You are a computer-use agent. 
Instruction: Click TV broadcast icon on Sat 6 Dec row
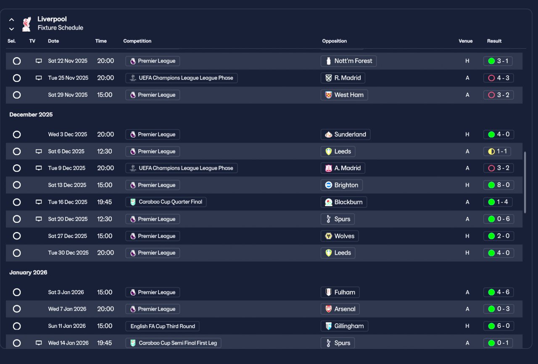tap(39, 151)
